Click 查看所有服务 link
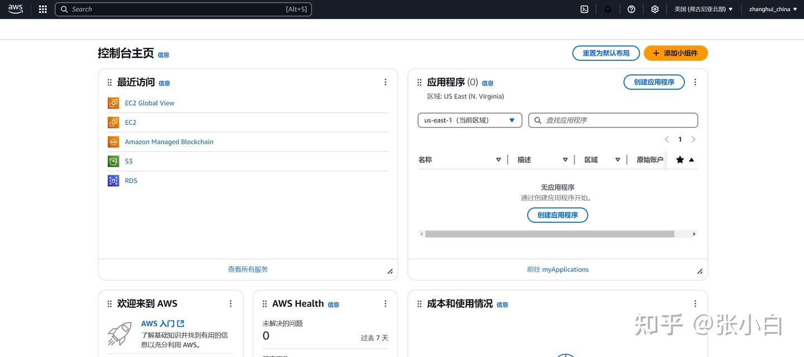 point(248,269)
